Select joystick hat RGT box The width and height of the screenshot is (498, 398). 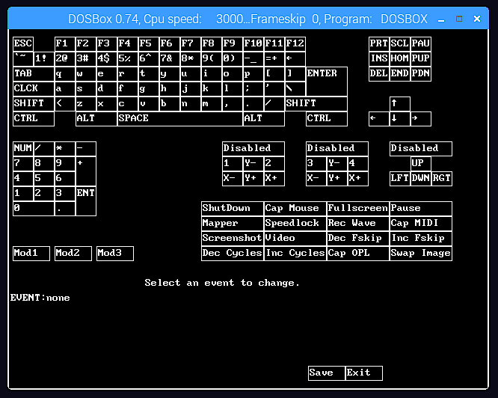click(442, 179)
